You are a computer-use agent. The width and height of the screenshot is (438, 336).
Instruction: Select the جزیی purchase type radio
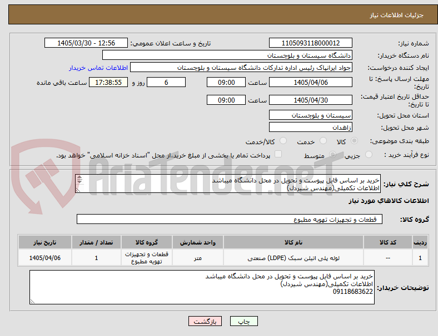[x=369, y=155]
